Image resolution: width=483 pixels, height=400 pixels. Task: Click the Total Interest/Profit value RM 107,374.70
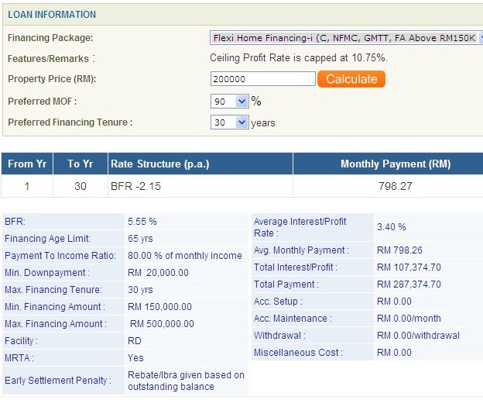409,267
